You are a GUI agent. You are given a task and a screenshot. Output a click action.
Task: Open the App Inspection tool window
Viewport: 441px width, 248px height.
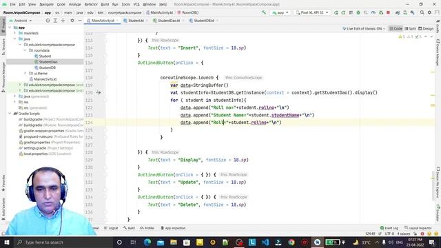tap(173, 228)
